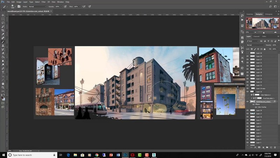Open the Image menu

point(19,2)
